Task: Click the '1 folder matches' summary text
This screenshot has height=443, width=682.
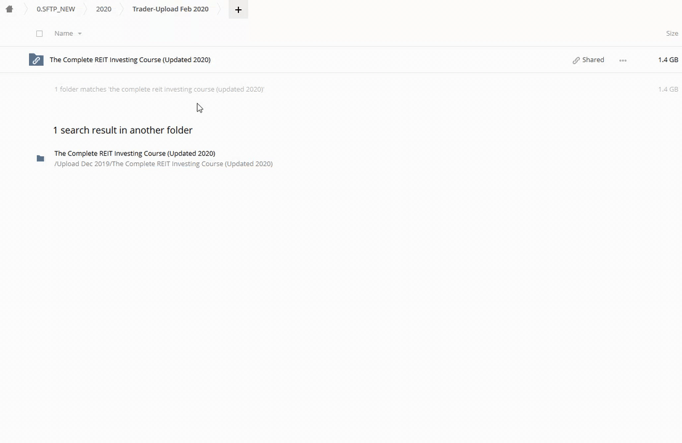Action: click(159, 89)
